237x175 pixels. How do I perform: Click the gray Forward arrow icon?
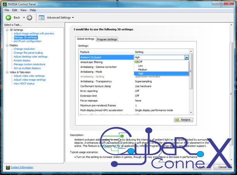click(x=29, y=18)
